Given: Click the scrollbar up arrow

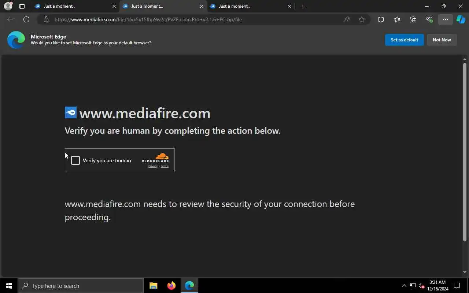Looking at the screenshot, I should (465, 59).
